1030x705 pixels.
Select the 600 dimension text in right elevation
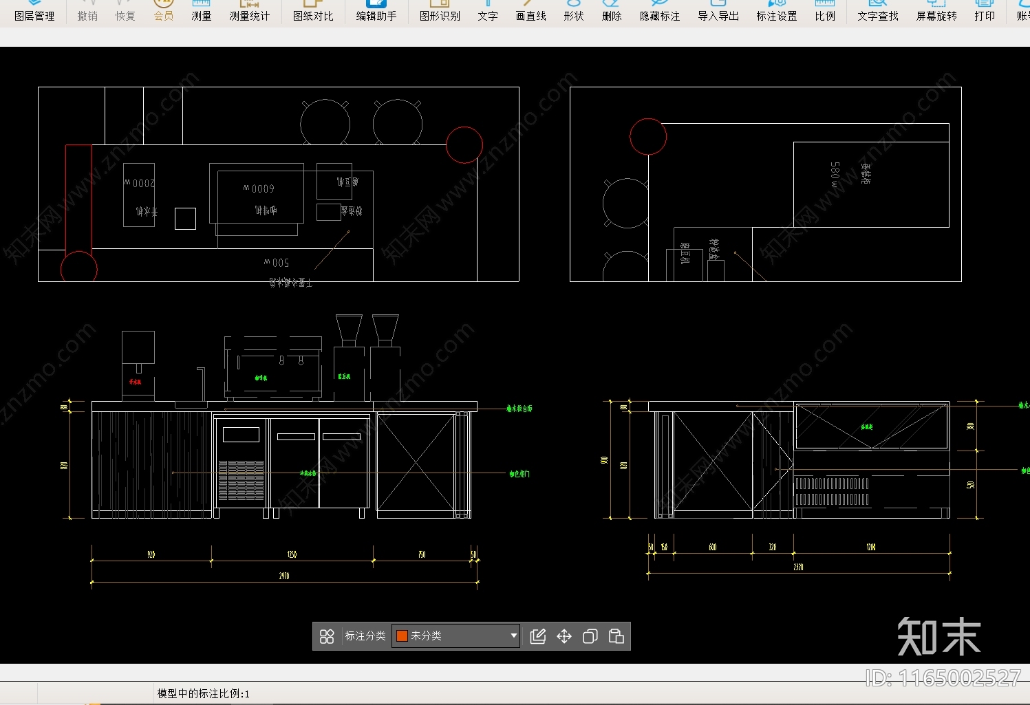713,547
